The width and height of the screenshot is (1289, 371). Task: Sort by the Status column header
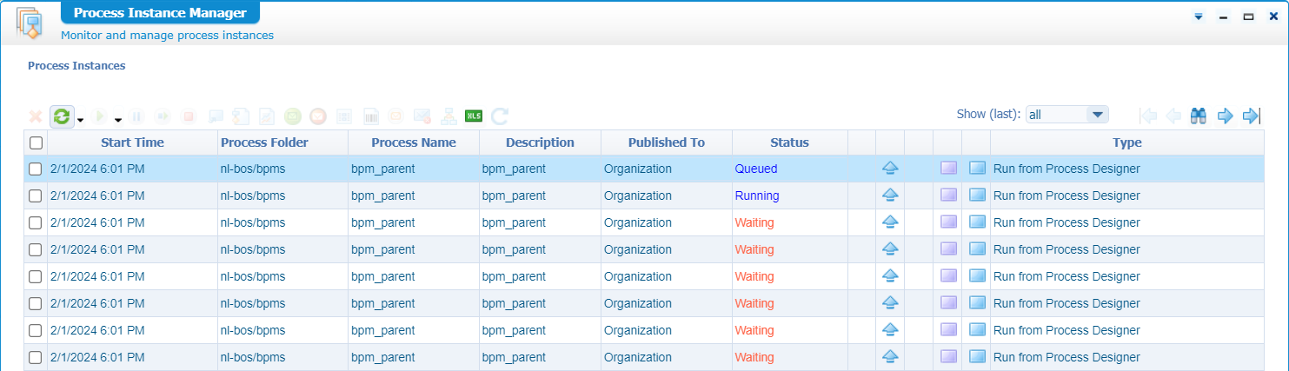[x=789, y=142]
